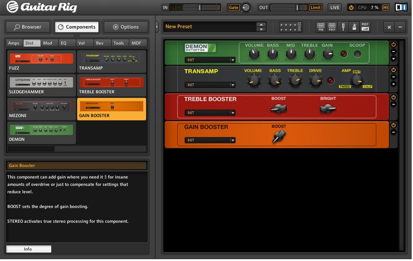Switch to the Amps category tab
Viewport: 413px width, 261px height.
coord(14,43)
